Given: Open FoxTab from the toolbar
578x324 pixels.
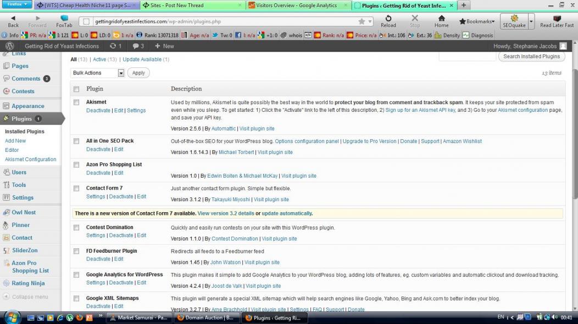Looking at the screenshot, I should (64, 21).
